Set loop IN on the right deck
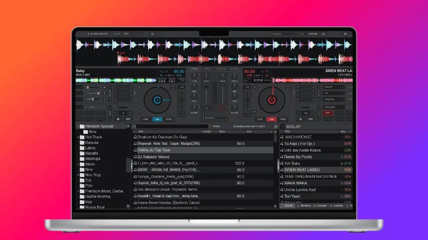The width and height of the screenshot is (428, 240). click(x=300, y=119)
